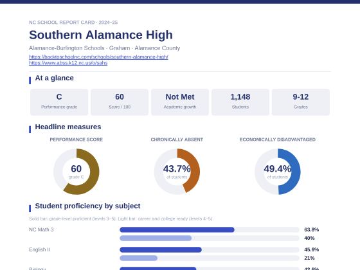Click the 9-12 Grades card
Image resolution: width=360 pixels, height=270 pixels.
(301, 102)
